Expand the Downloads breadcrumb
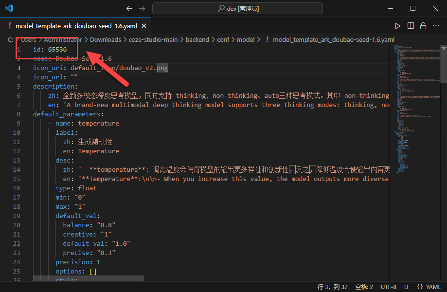447x292 pixels. click(x=105, y=39)
